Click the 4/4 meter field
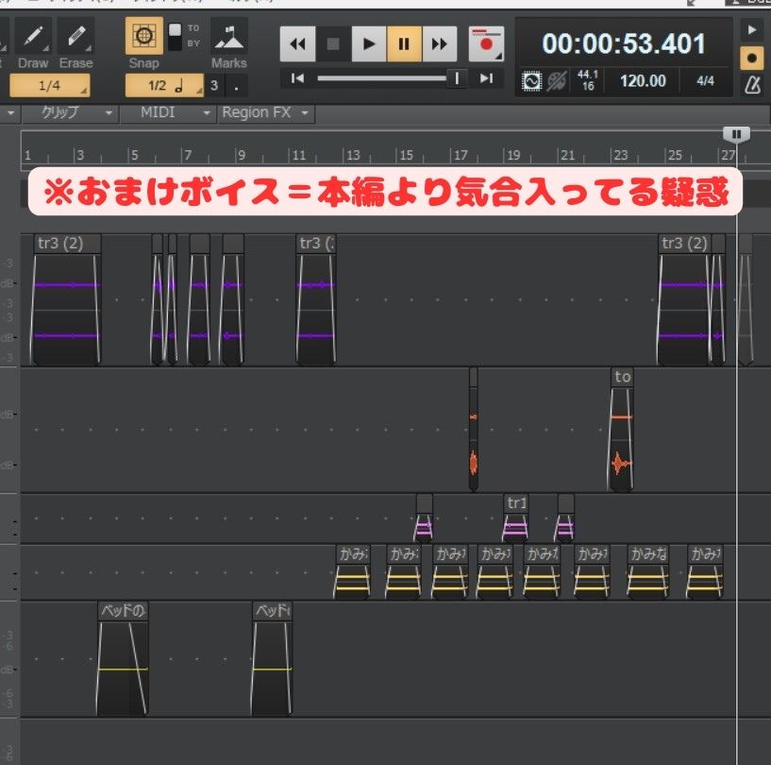 tap(706, 80)
